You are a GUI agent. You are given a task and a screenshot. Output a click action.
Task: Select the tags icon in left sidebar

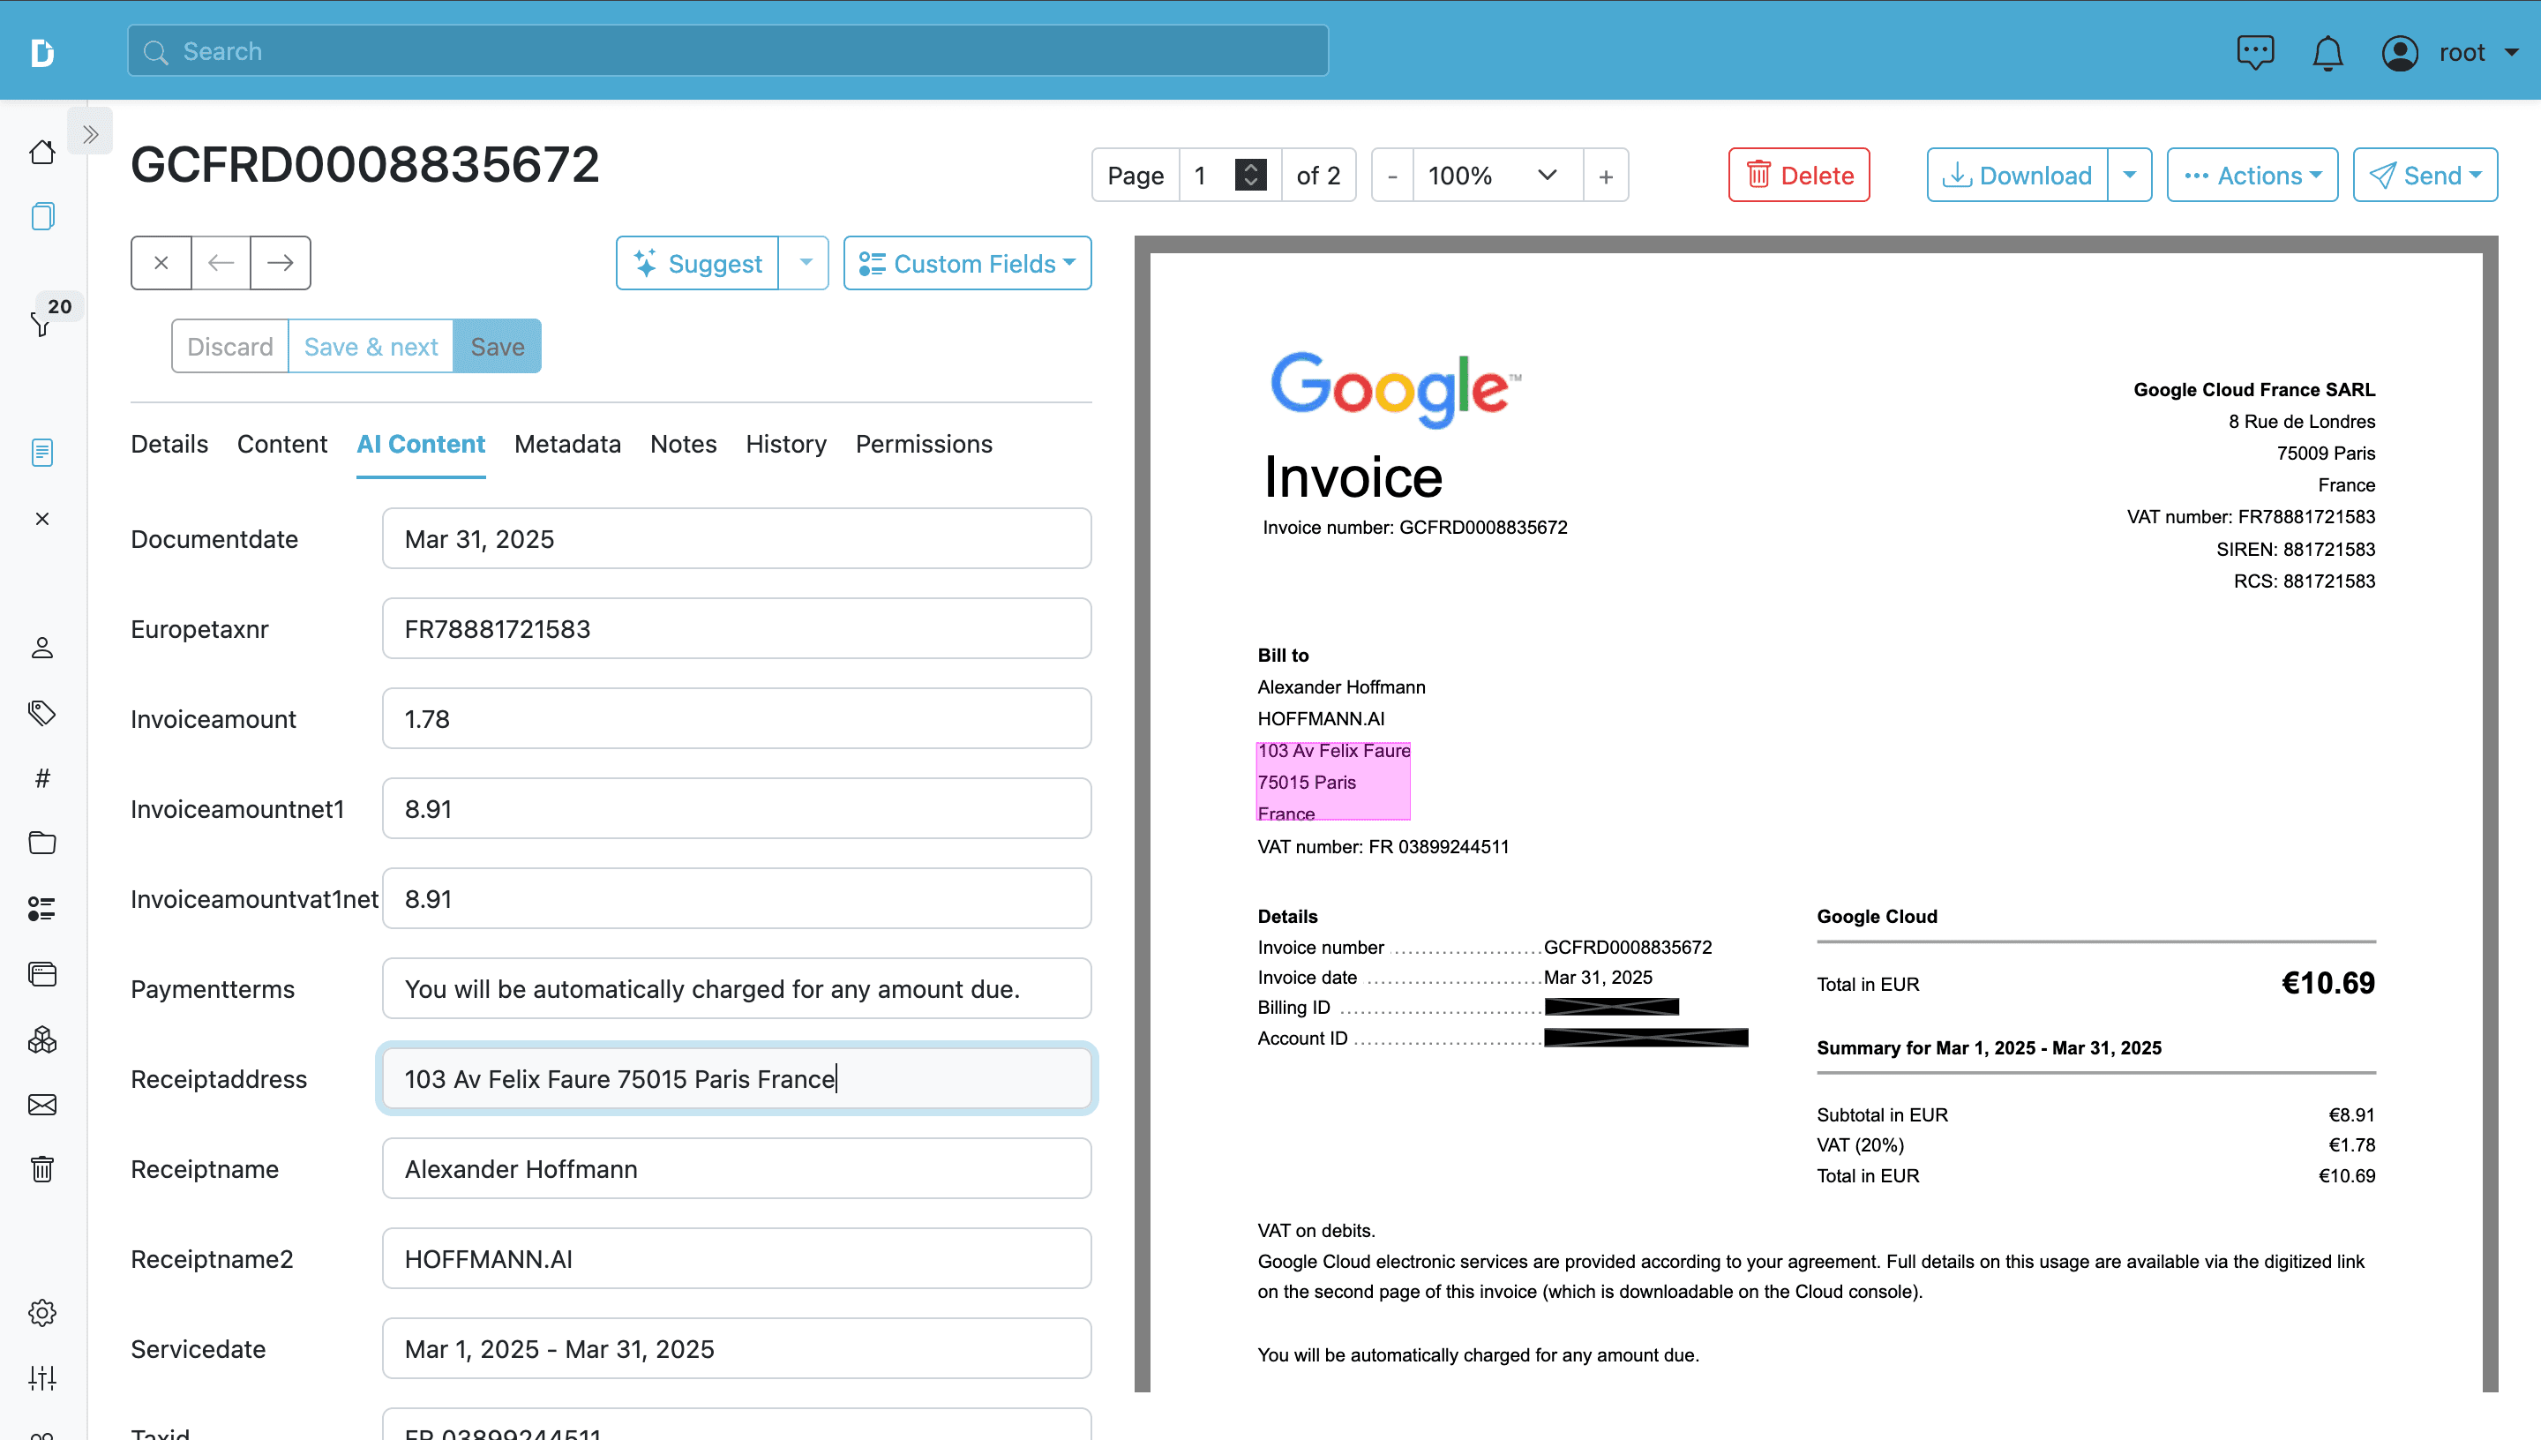point(42,713)
